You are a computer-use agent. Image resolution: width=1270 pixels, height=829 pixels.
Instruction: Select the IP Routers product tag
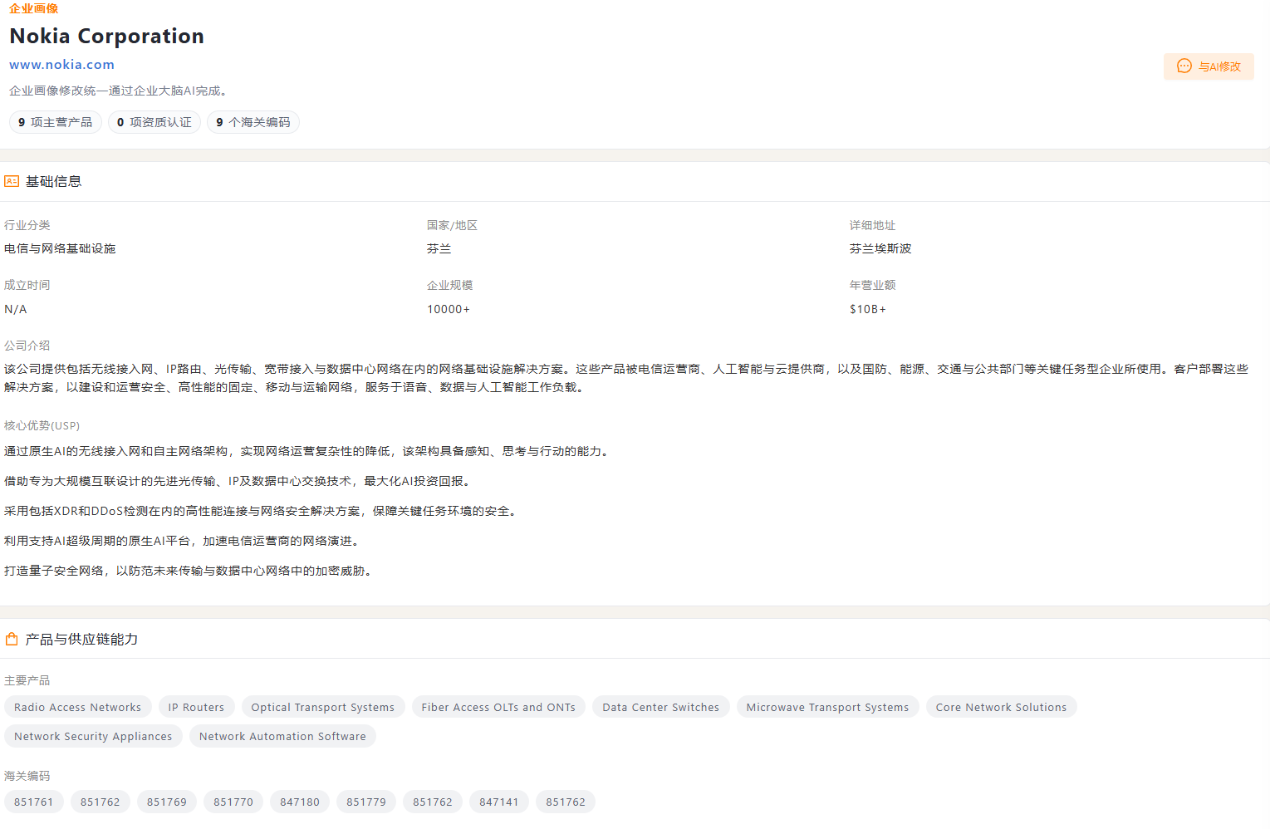pyautogui.click(x=196, y=707)
